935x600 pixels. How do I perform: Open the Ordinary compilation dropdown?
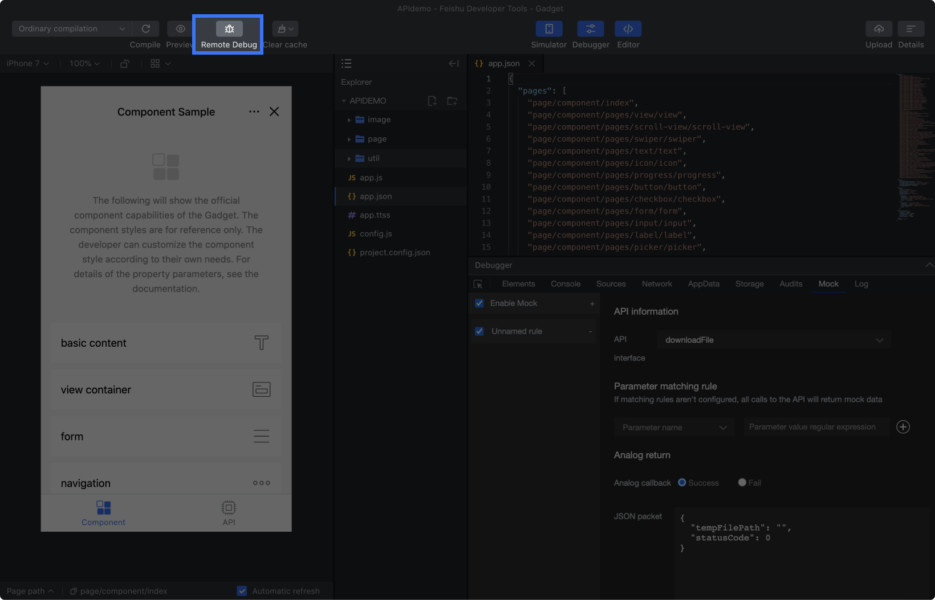click(x=72, y=28)
